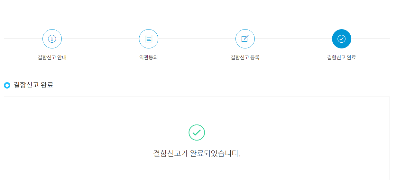The height and width of the screenshot is (180, 396).
Task: Click the 결함신고 완료 label under the step icon
Action: [x=342, y=58]
